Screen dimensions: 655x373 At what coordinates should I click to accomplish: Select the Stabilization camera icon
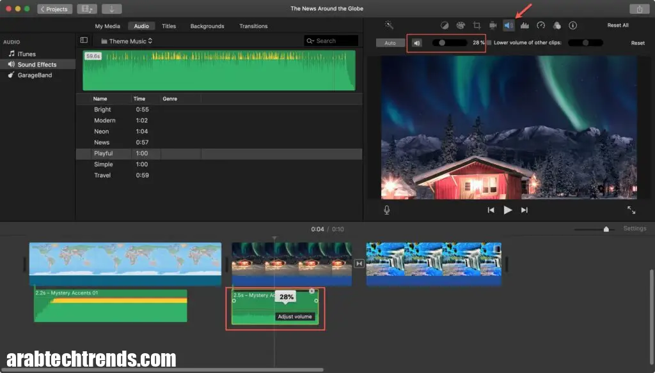[493, 26]
